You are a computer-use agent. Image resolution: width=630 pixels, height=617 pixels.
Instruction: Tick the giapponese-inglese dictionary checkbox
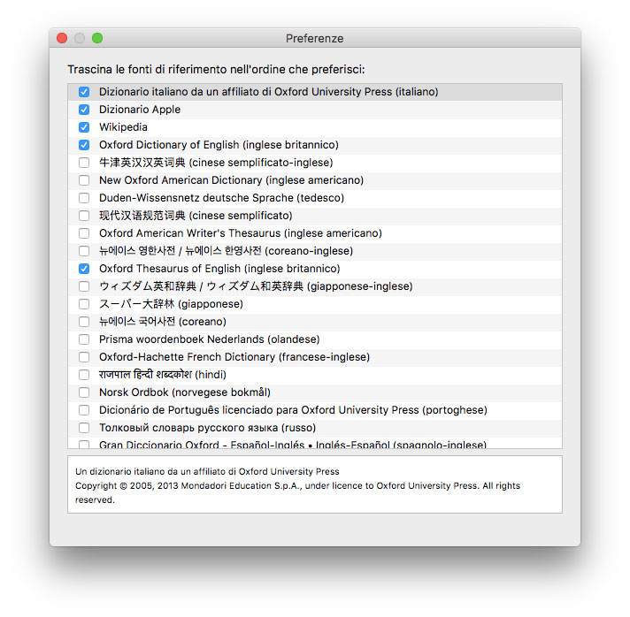click(x=84, y=286)
